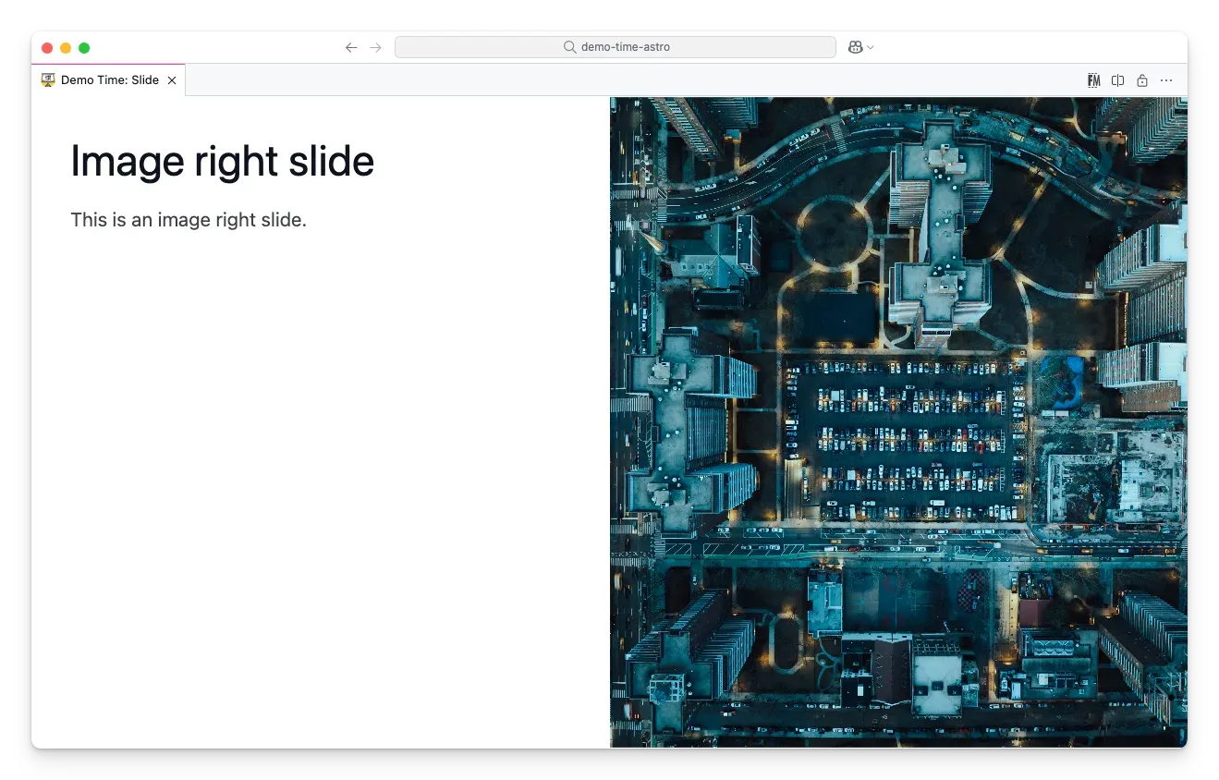Close the Demo Time: Slide tab with its X
1219x780 pixels.
click(172, 80)
